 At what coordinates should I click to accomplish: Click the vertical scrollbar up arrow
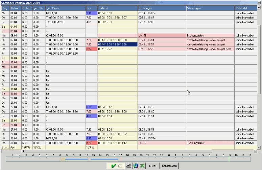[259, 7]
